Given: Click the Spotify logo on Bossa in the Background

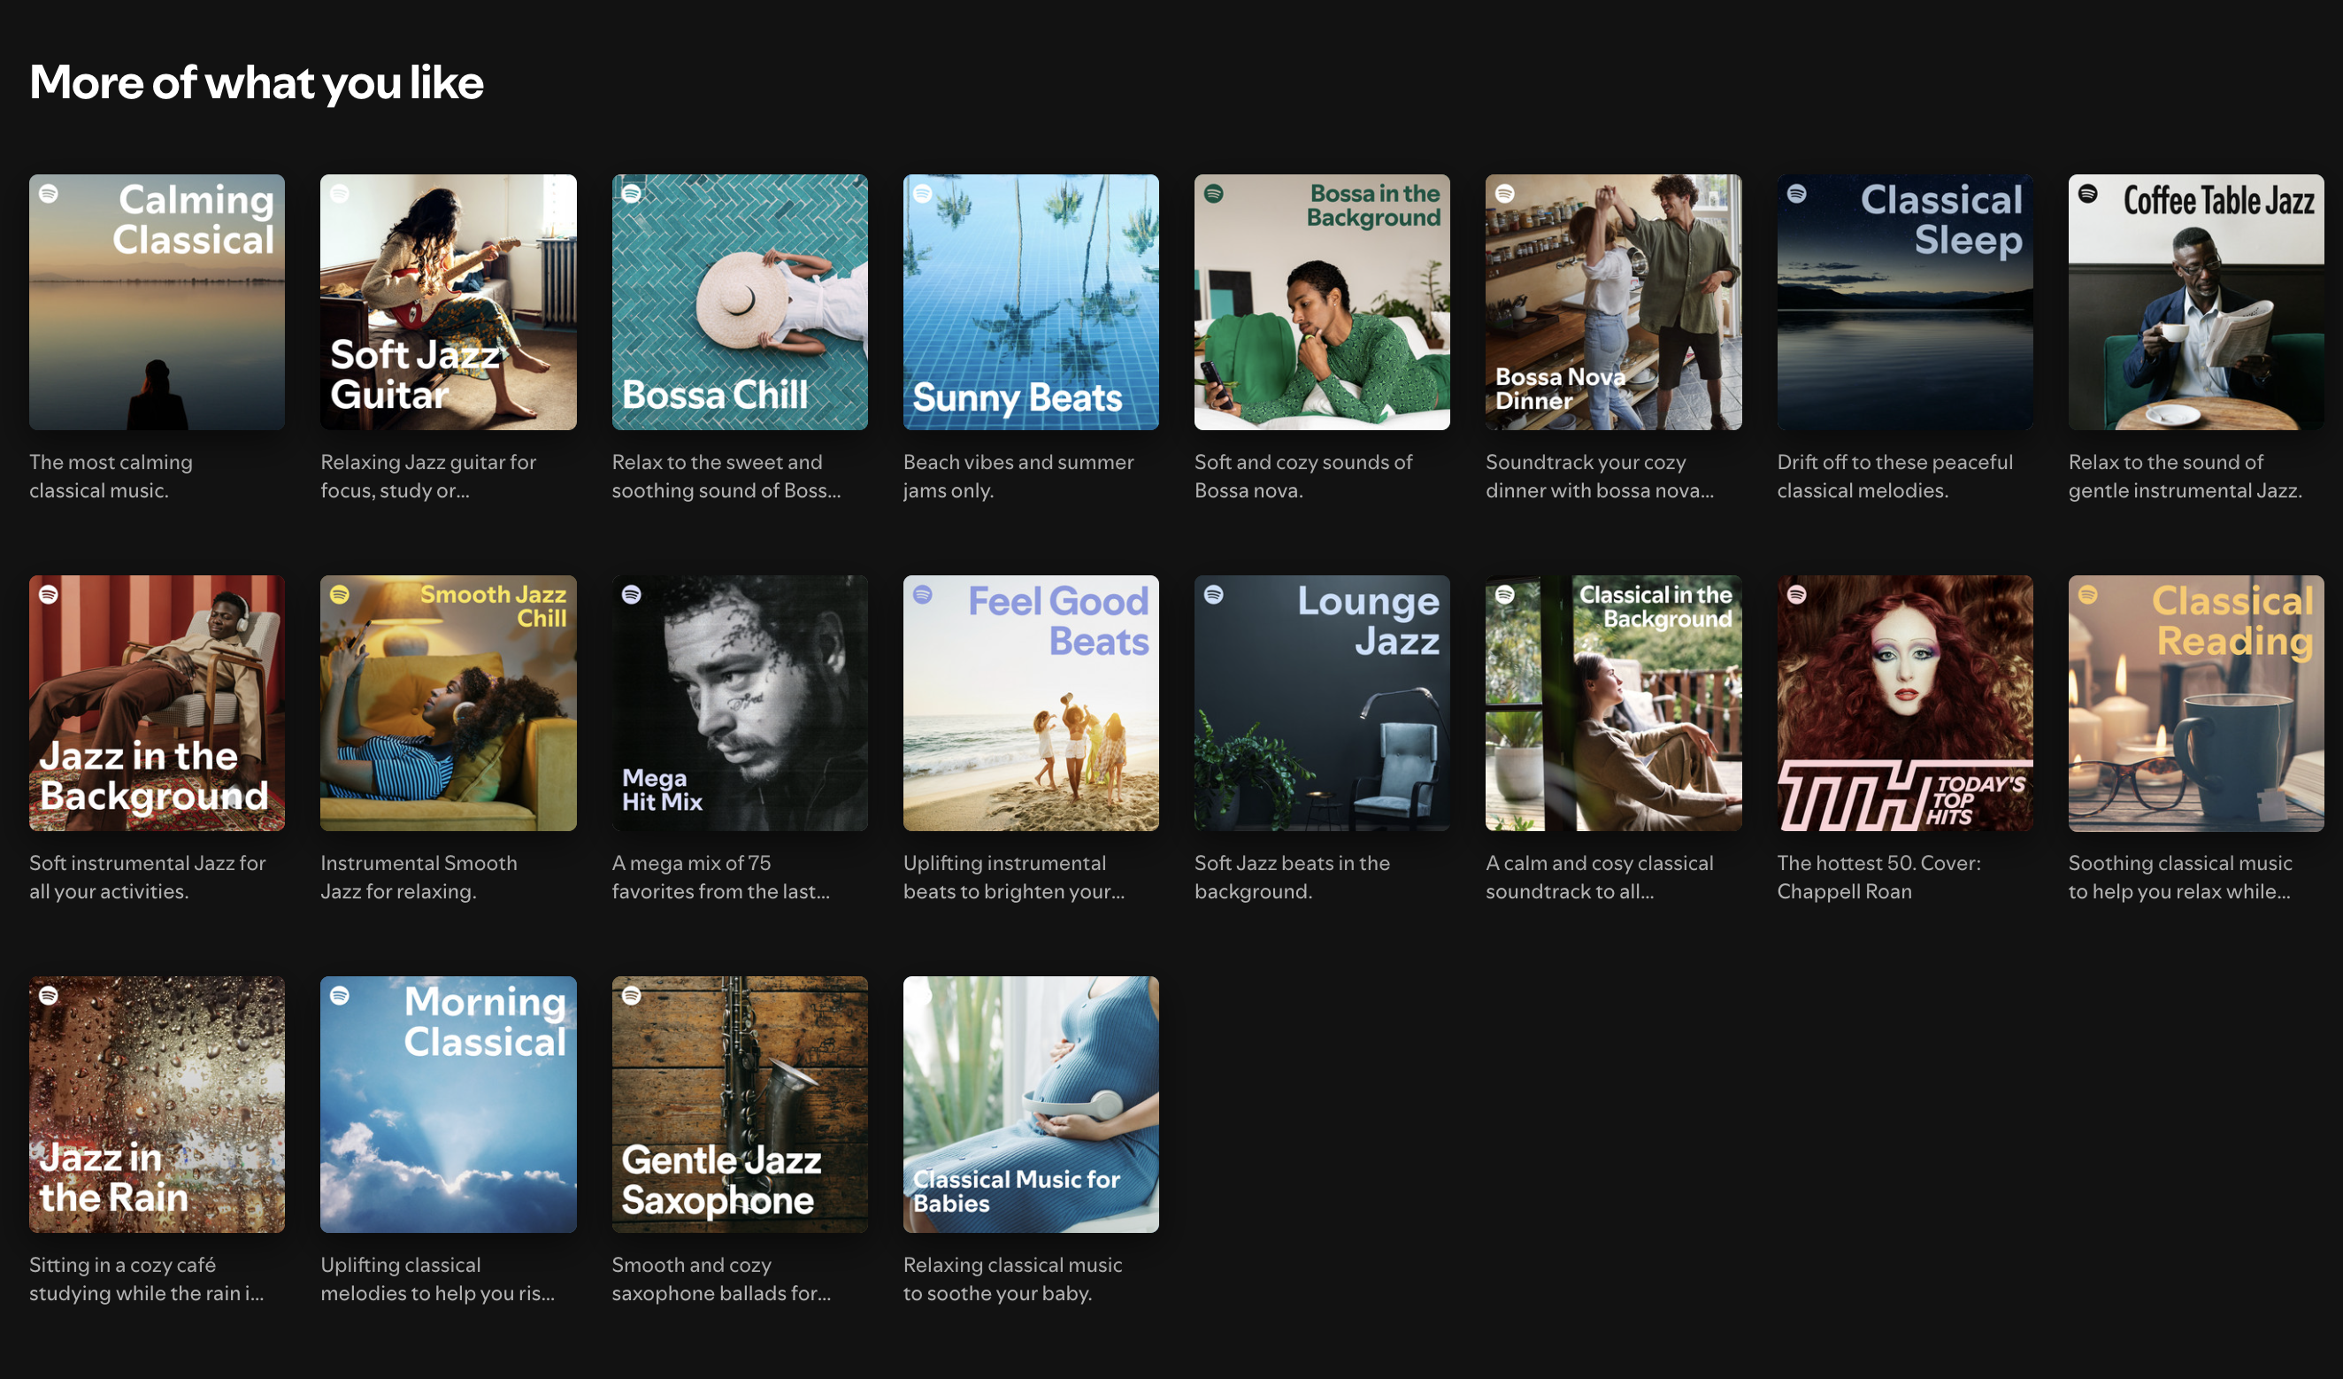Looking at the screenshot, I should click(x=1214, y=194).
